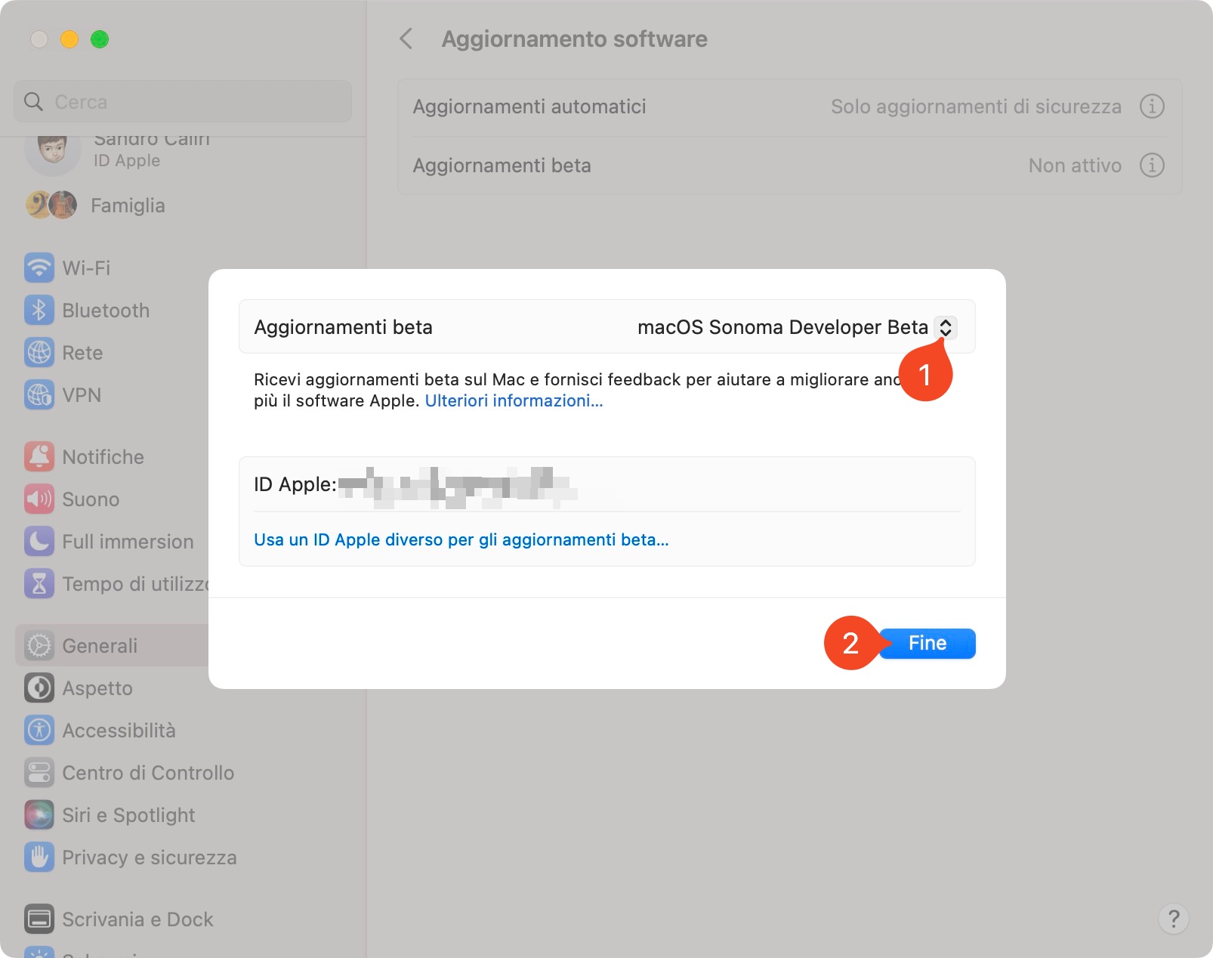
Task: Open Privacy e sicurezza hand icon
Action: (39, 857)
